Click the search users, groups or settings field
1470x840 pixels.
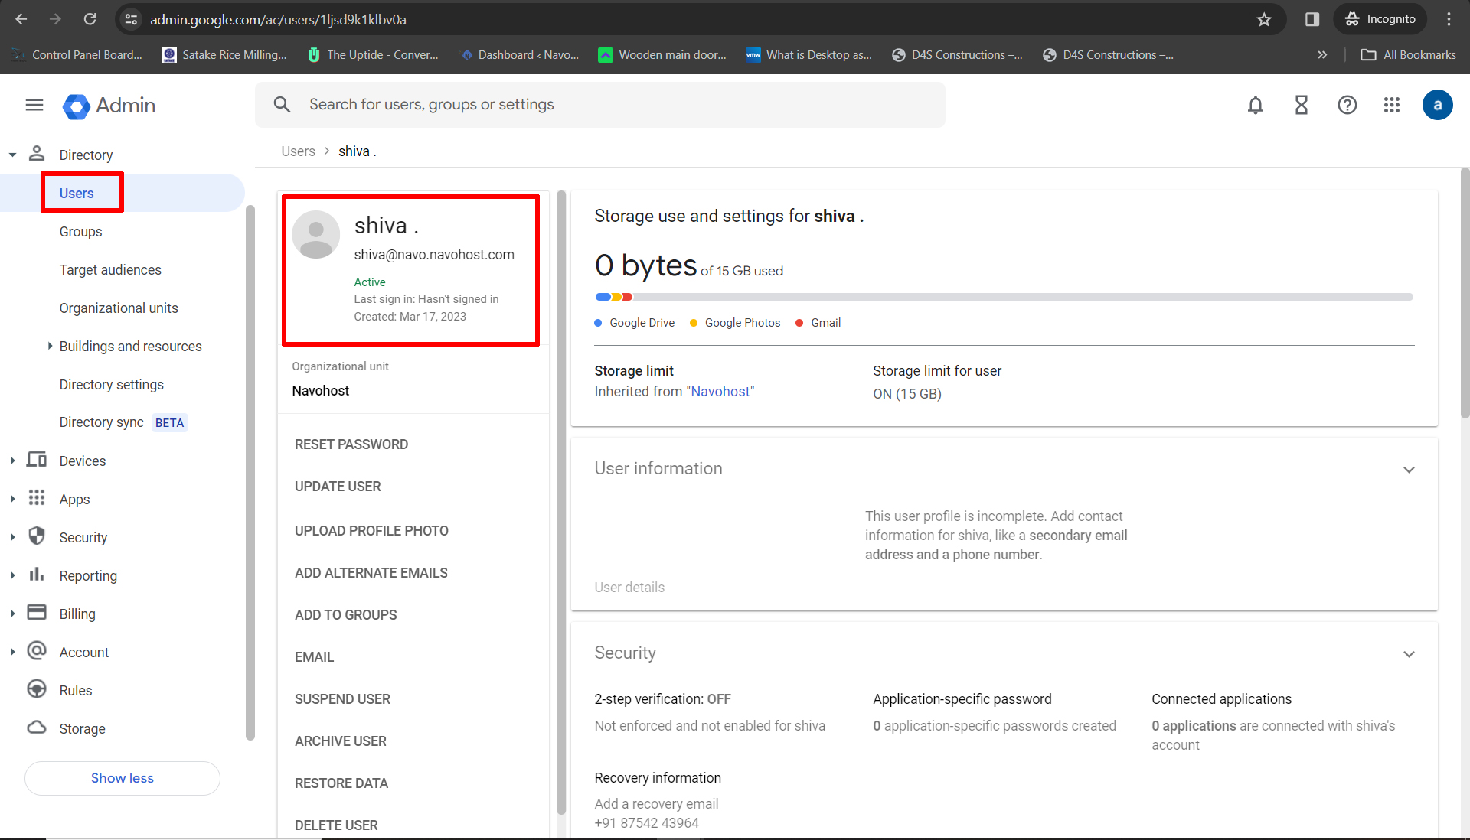[x=612, y=105]
